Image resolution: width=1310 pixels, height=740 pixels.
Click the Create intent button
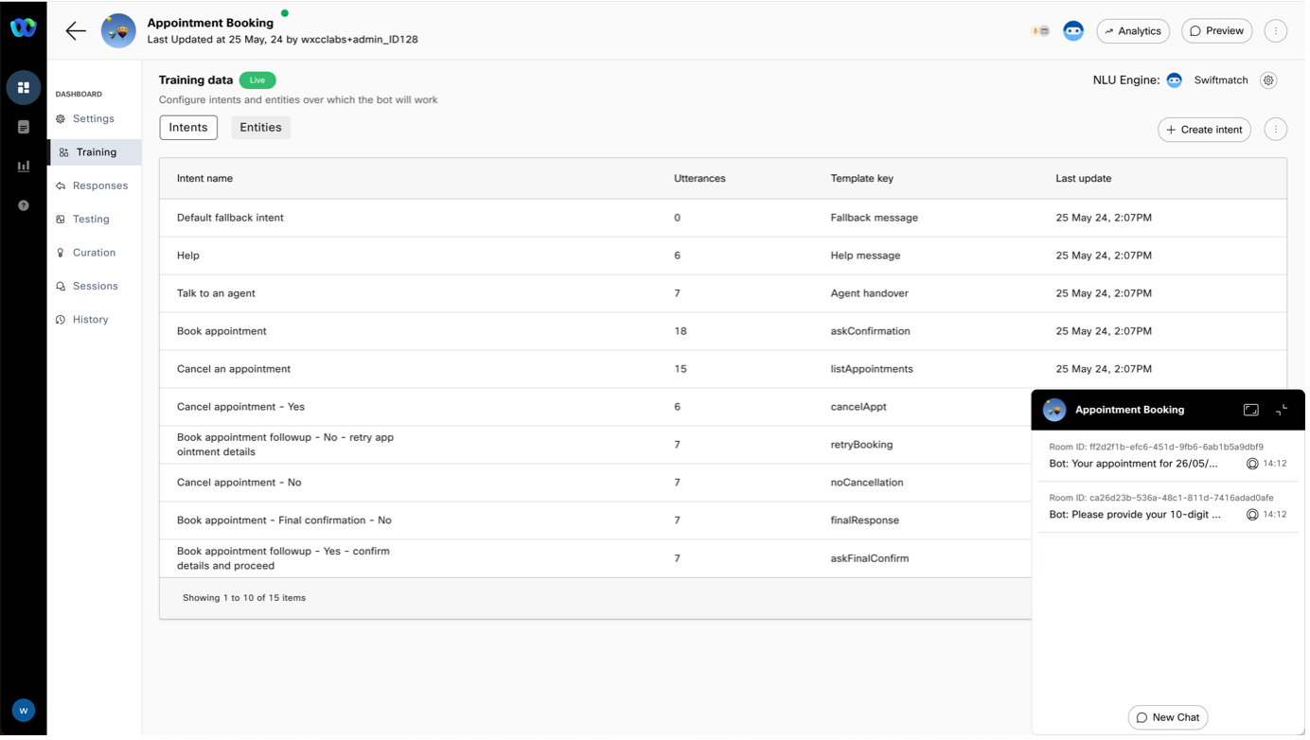point(1204,130)
